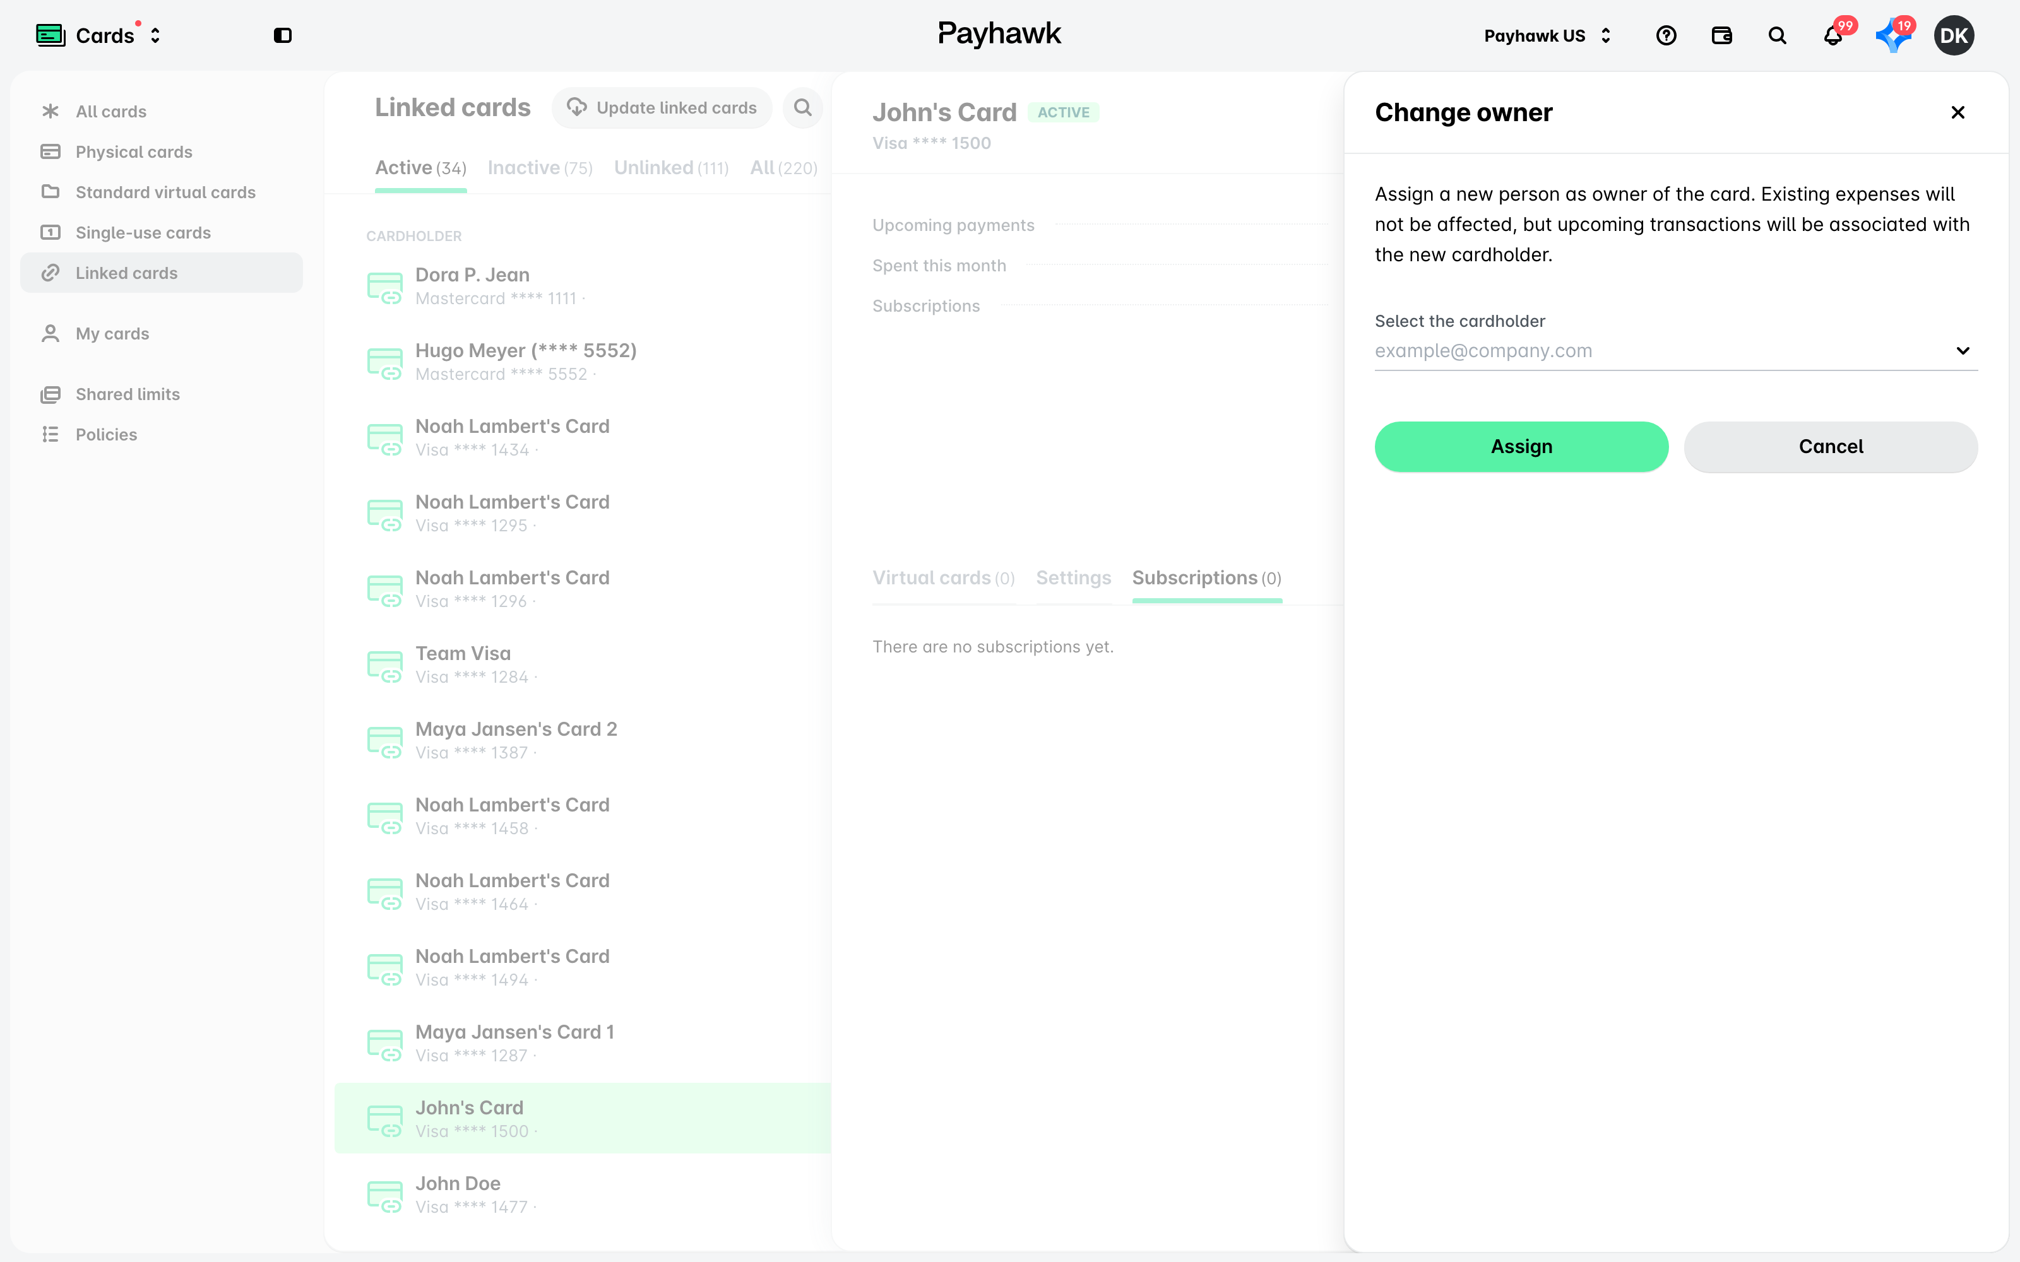
Task: Switch to the Unlinked (111) tab
Action: (671, 168)
